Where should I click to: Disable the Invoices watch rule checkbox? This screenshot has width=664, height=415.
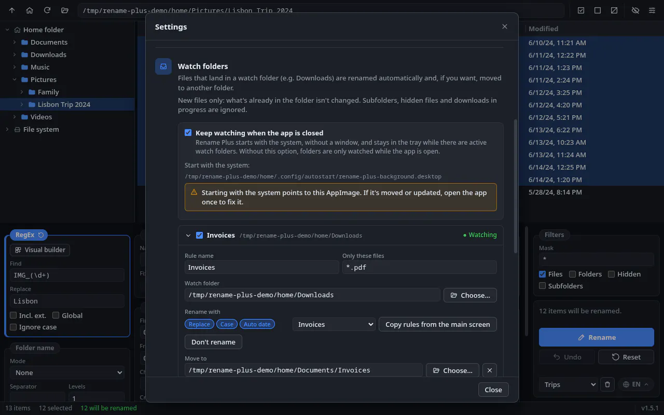[199, 235]
